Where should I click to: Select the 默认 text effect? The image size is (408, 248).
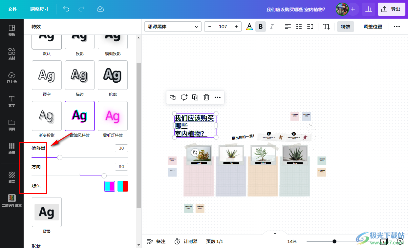(x=47, y=42)
